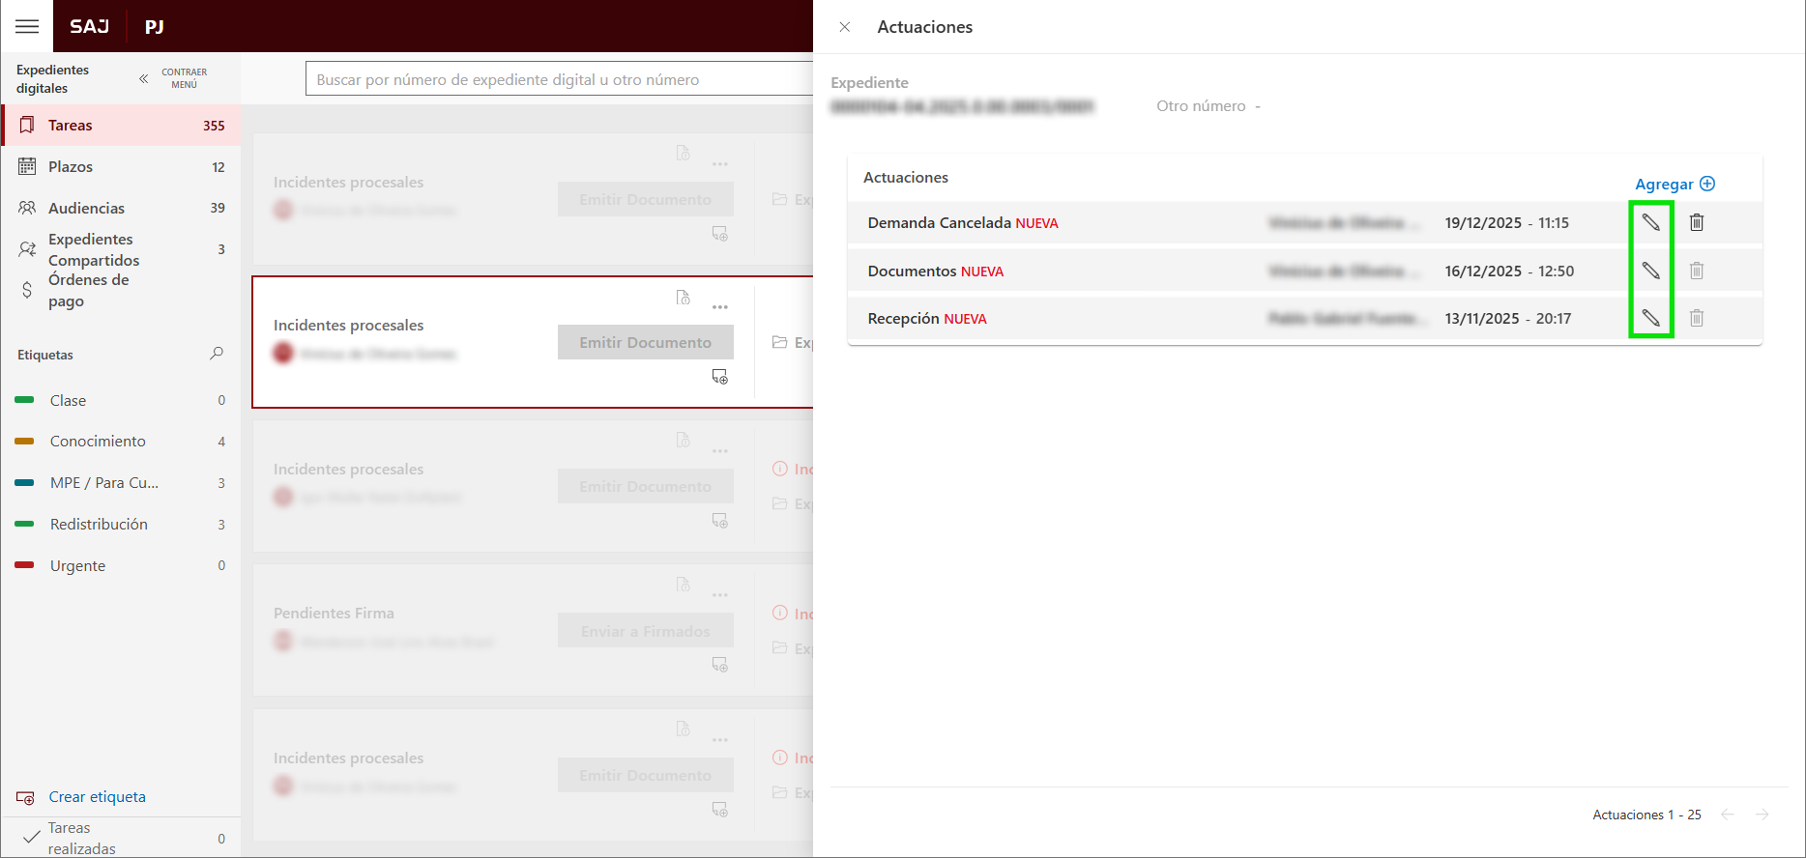Click Crear etiqueta link
This screenshot has height=858, width=1806.
tap(98, 797)
